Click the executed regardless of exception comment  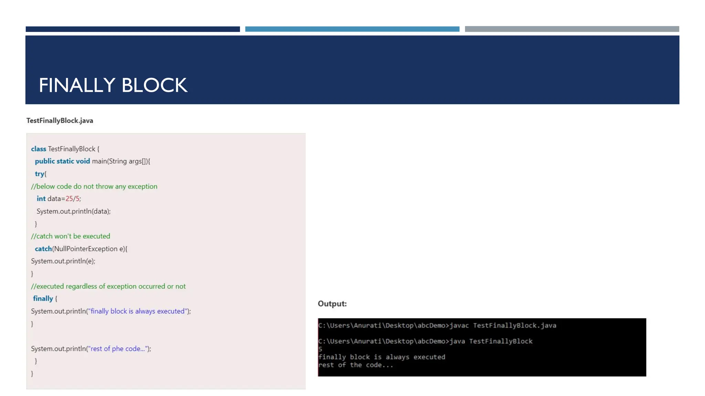(x=108, y=286)
